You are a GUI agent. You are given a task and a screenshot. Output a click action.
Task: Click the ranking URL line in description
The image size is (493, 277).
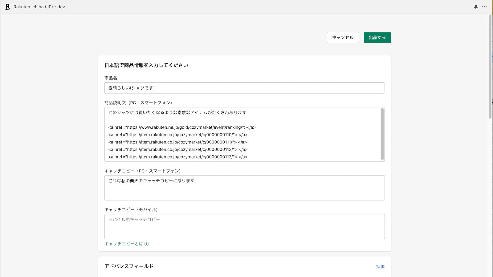(182, 127)
